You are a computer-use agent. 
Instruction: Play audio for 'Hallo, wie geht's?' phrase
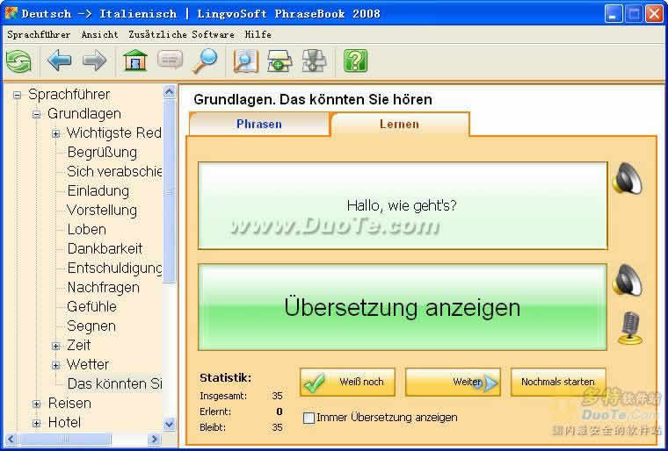627,179
